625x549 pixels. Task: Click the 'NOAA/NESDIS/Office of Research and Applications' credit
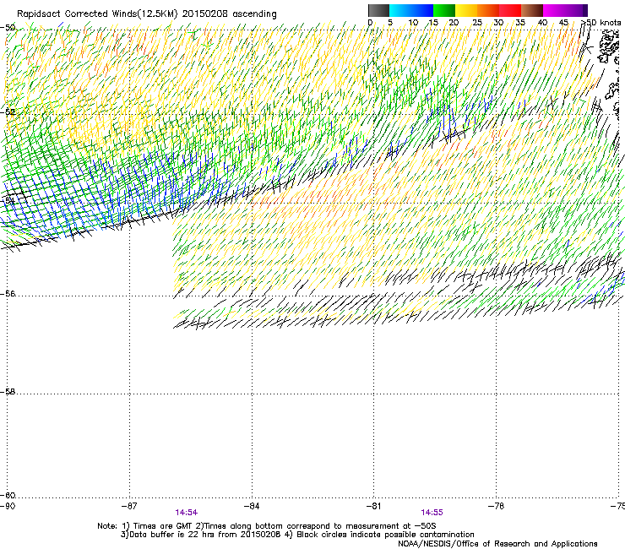pos(497,544)
